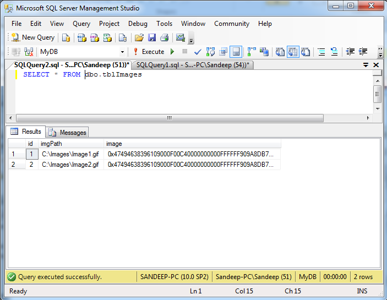Execute the query with the Execute button

149,52
